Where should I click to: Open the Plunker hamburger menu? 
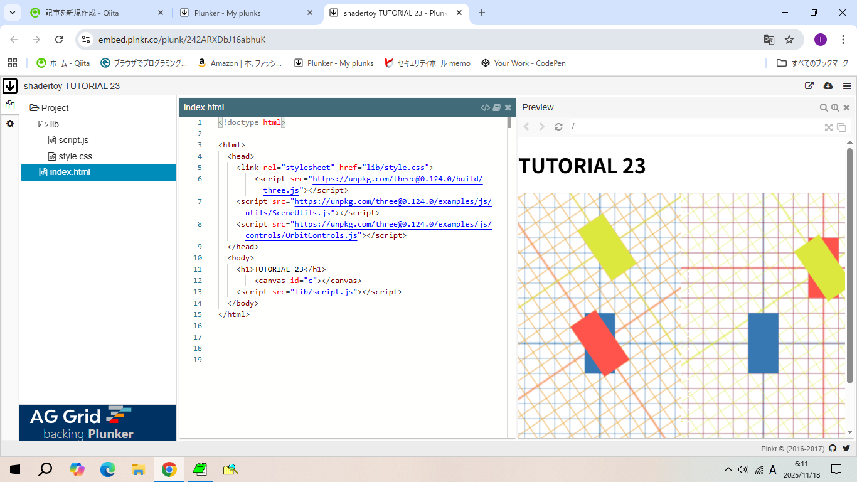click(x=847, y=86)
